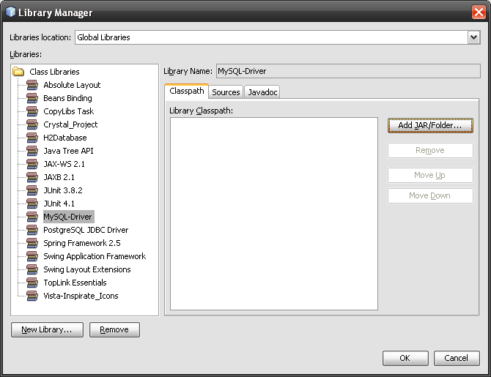
Task: Open the Libraries location dropdown
Action: tap(473, 37)
